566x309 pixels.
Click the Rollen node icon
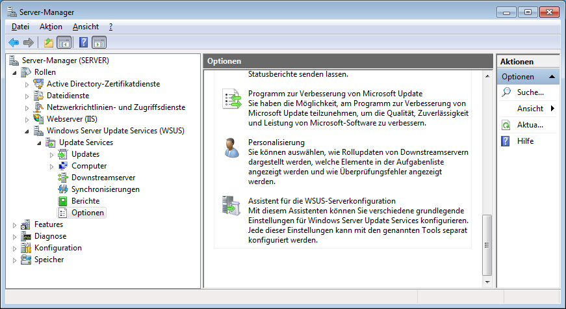coord(26,72)
